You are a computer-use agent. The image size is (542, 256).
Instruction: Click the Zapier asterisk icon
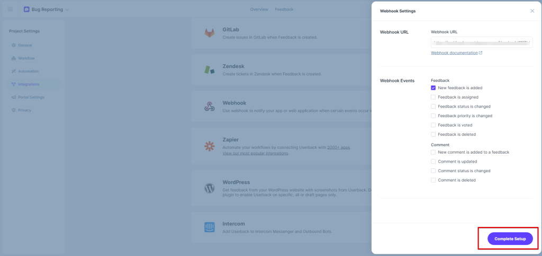coord(210,146)
